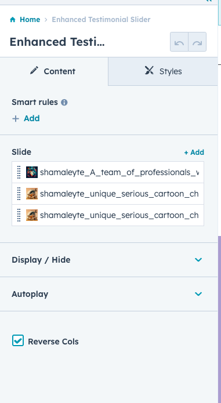This screenshot has height=403, width=221.
Task: Uncheck the Reverse Cols checkbox
Action: 18,340
